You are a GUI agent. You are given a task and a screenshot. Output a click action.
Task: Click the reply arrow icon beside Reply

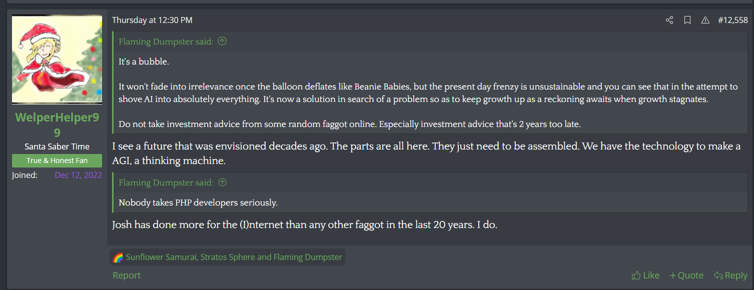click(x=719, y=274)
